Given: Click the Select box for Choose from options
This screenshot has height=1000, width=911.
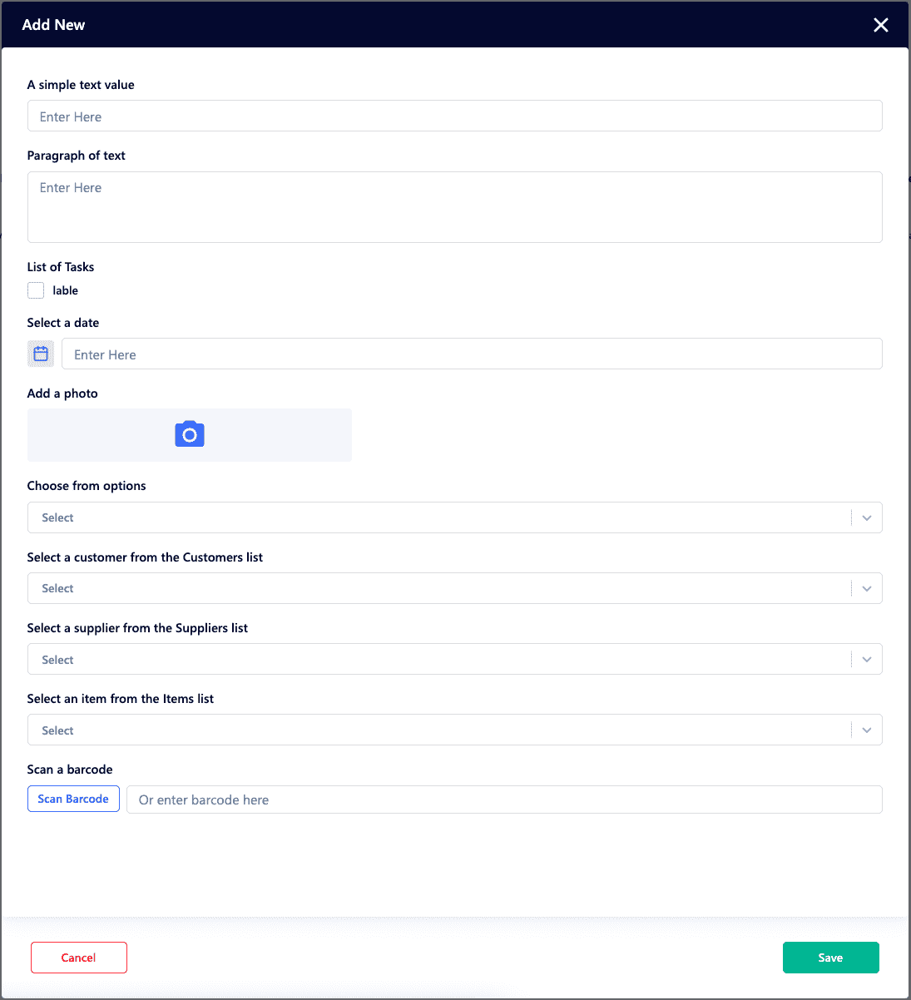Looking at the screenshot, I should click(x=438, y=517).
